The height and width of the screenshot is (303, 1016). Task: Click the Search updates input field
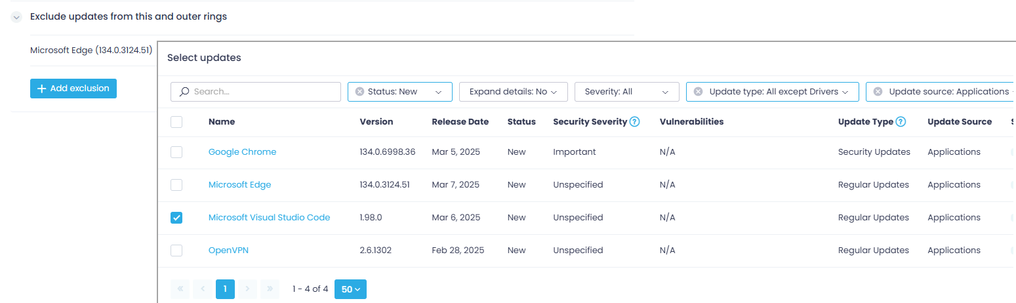(x=256, y=92)
